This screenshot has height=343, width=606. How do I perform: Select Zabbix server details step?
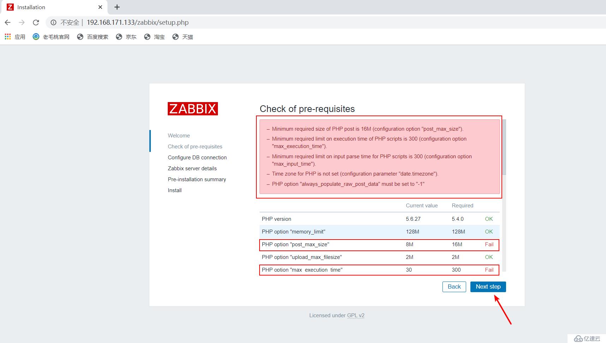click(x=192, y=168)
